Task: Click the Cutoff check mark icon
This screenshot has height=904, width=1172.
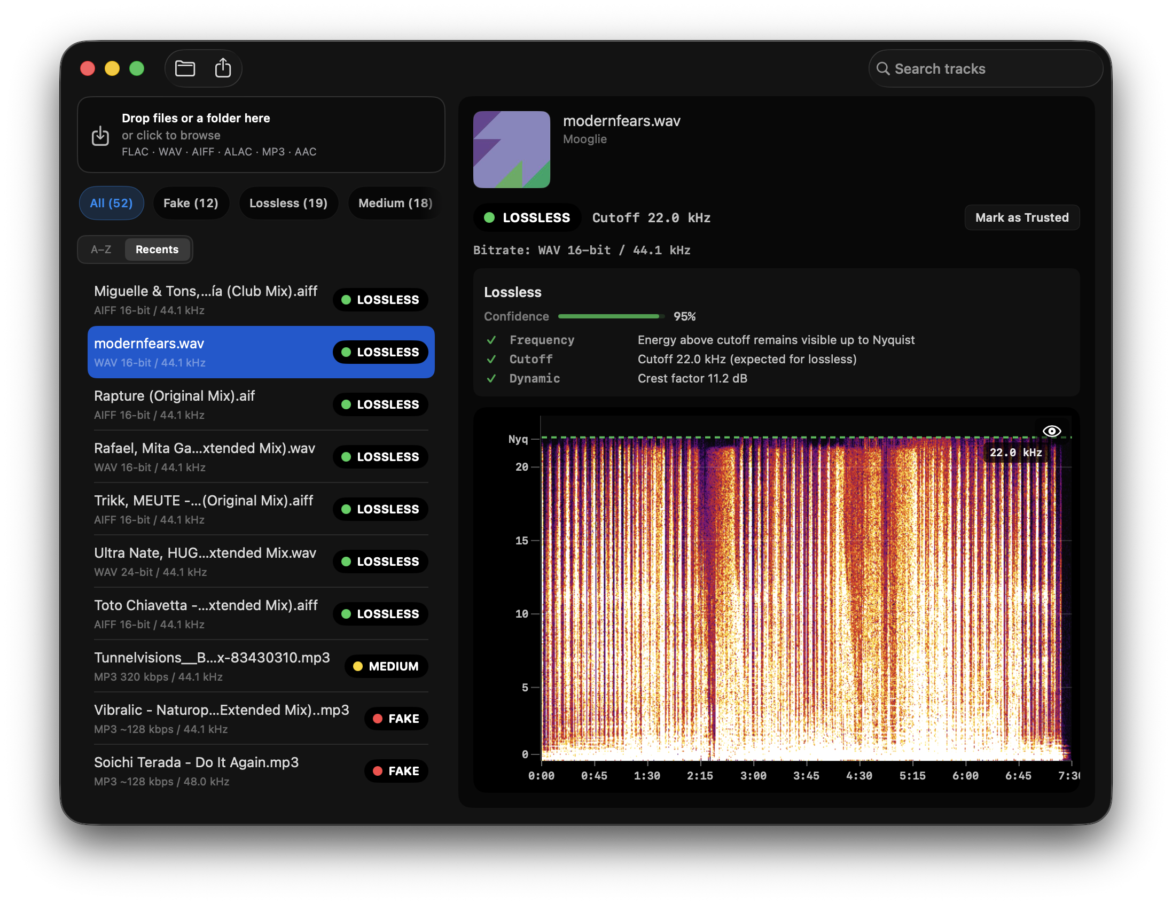Action: pyautogui.click(x=491, y=359)
